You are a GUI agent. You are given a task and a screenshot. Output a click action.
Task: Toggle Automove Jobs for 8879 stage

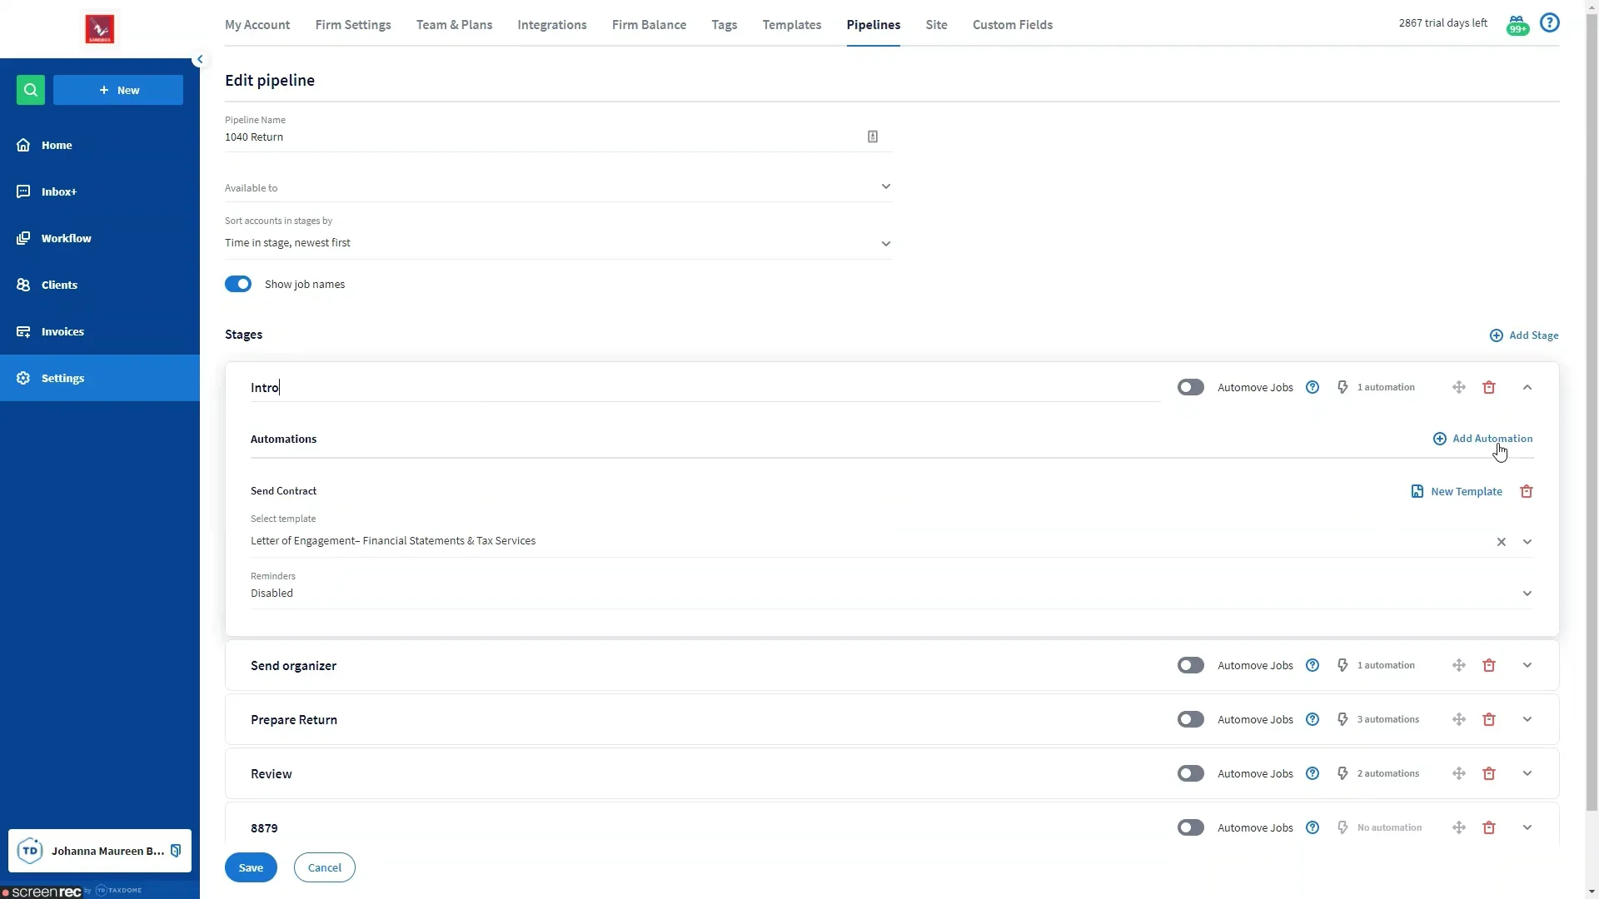pyautogui.click(x=1191, y=827)
